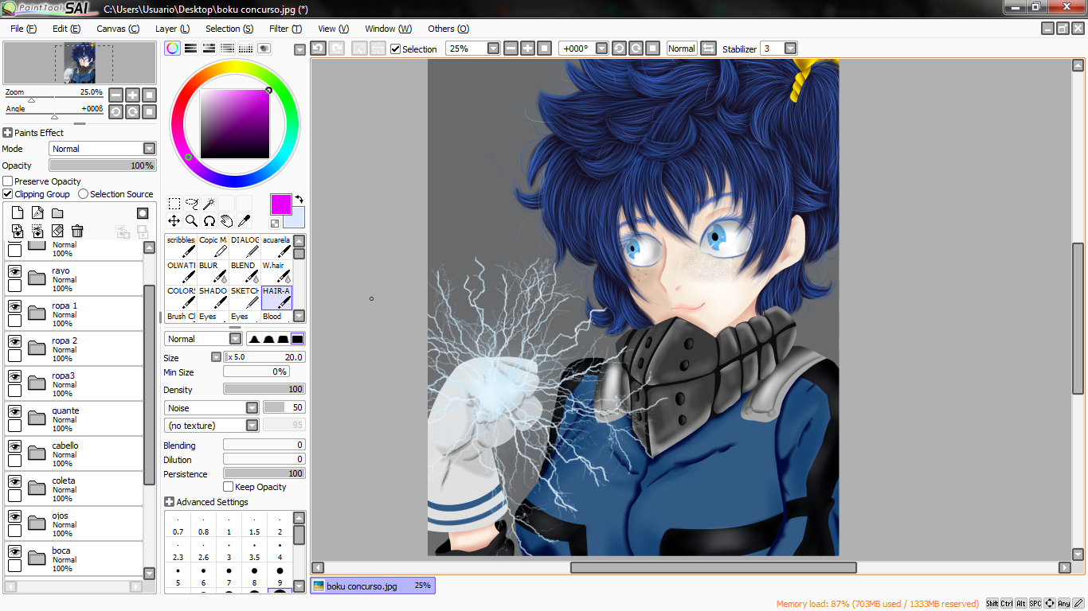Open the rotation angle +000° dropdown
Screen dimensions: 1088x611
pos(601,49)
